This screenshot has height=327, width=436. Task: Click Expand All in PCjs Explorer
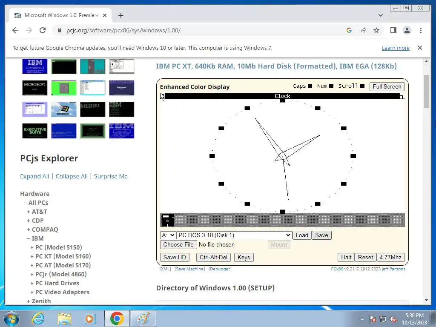click(x=34, y=176)
